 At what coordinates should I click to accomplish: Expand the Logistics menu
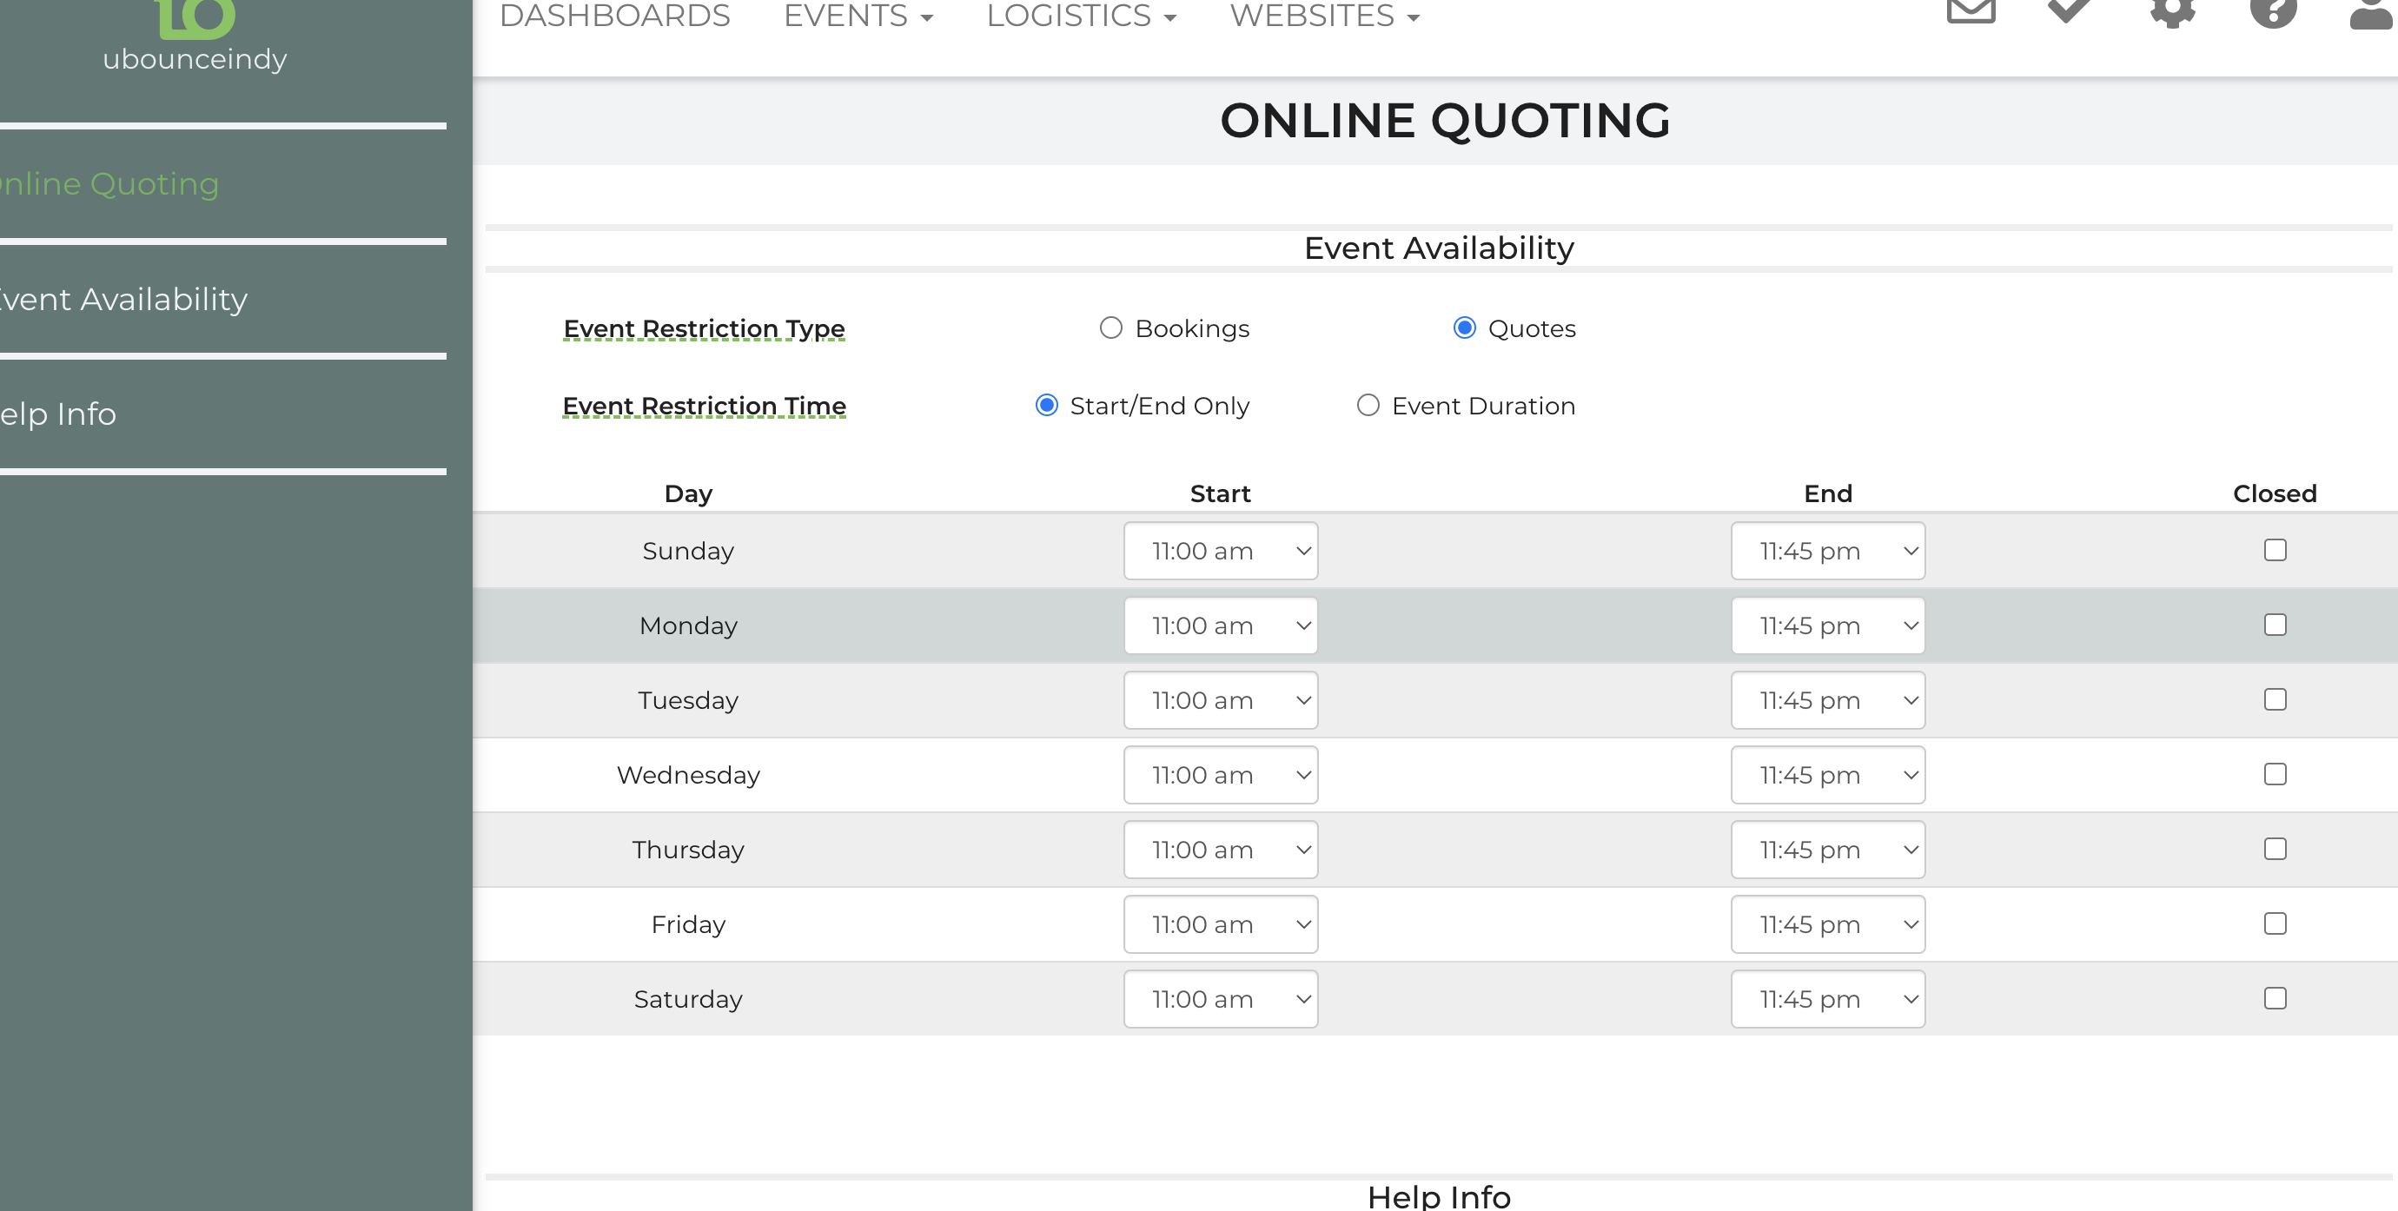[x=1081, y=16]
